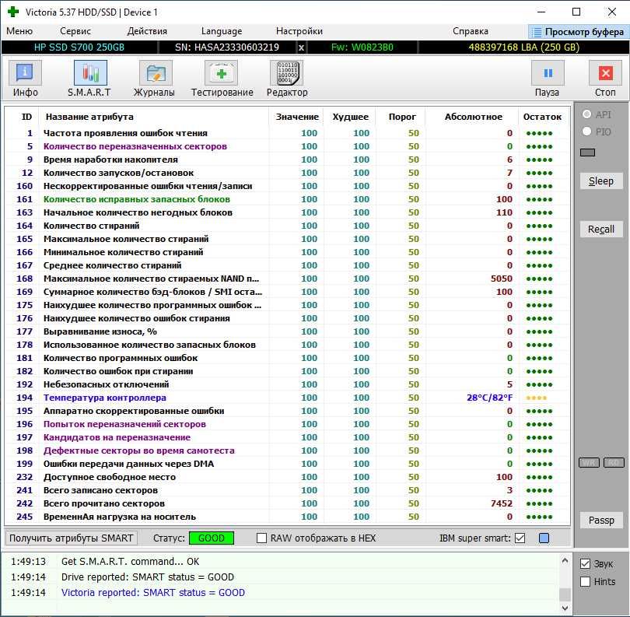Open the Справка help menu
Screen dimensions: 630x617
pyautogui.click(x=471, y=31)
